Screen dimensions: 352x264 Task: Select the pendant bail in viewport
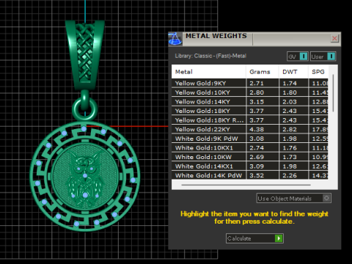85,55
